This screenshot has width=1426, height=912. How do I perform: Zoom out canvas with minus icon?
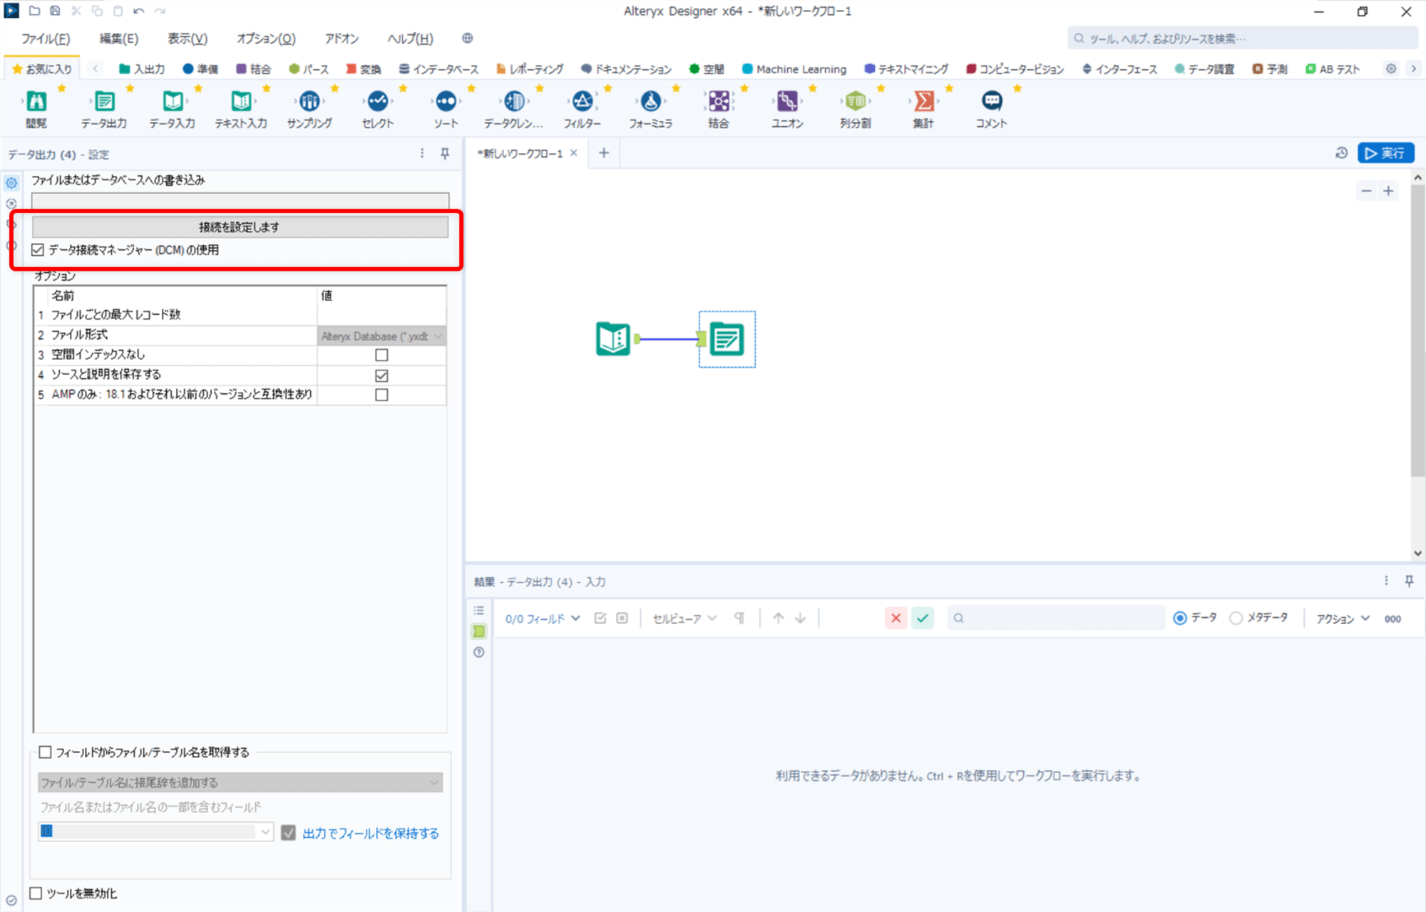(x=1366, y=191)
